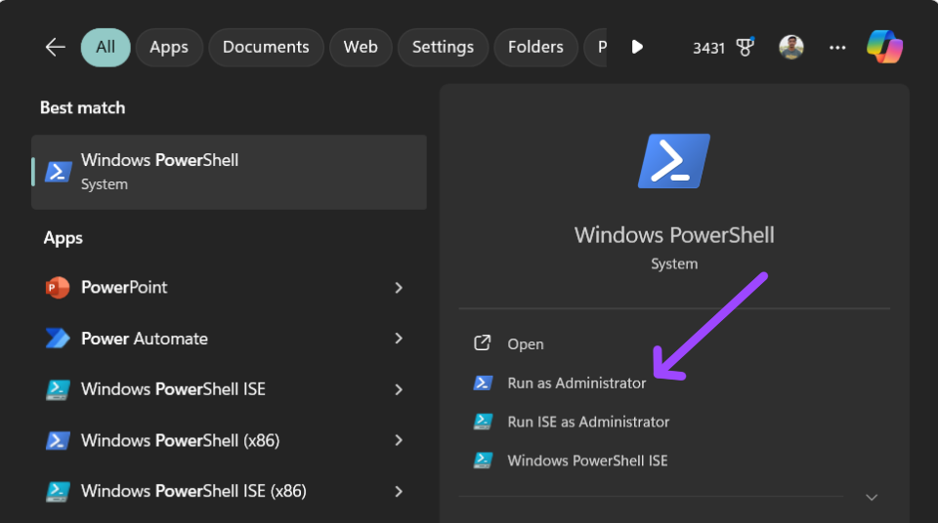This screenshot has width=938, height=523.
Task: Click the Windows PowerShell title in details
Action: [x=674, y=235]
